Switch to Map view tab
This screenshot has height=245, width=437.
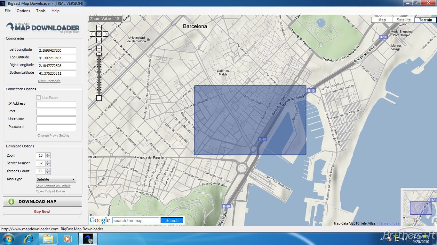click(382, 20)
